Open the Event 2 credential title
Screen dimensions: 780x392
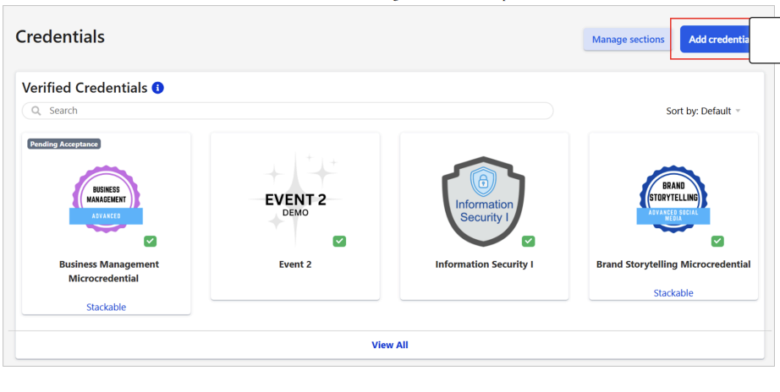point(295,264)
